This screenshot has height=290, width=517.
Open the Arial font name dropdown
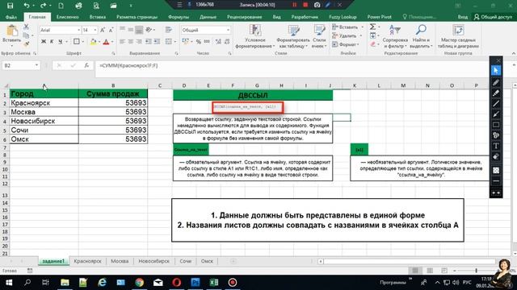tap(79, 30)
